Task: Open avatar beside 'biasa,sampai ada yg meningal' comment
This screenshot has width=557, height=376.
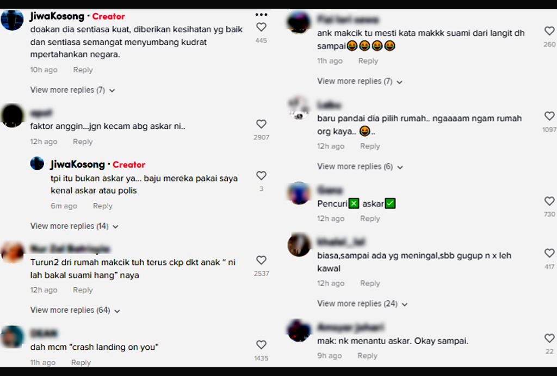Action: coord(299,245)
